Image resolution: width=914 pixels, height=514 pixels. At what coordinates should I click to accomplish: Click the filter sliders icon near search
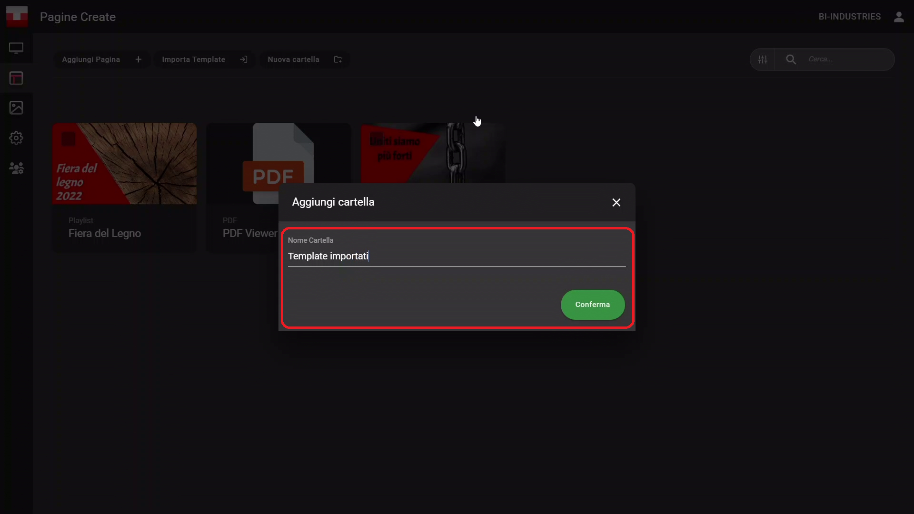click(763, 59)
